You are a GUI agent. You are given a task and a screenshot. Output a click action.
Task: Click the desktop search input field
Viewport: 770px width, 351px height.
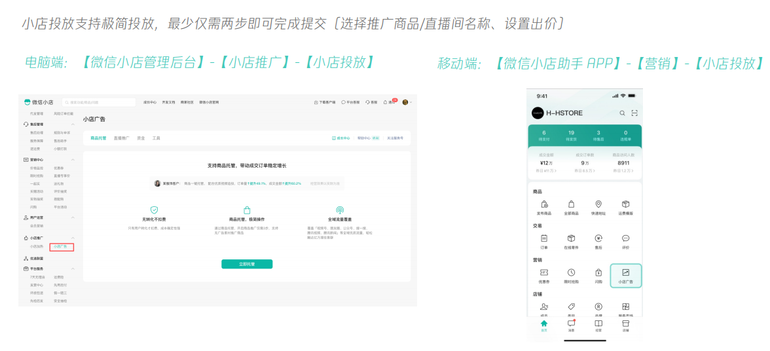(x=99, y=102)
